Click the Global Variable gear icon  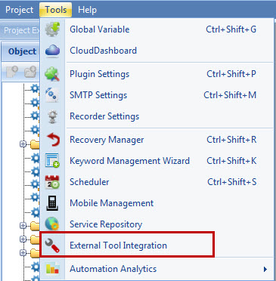click(52, 29)
